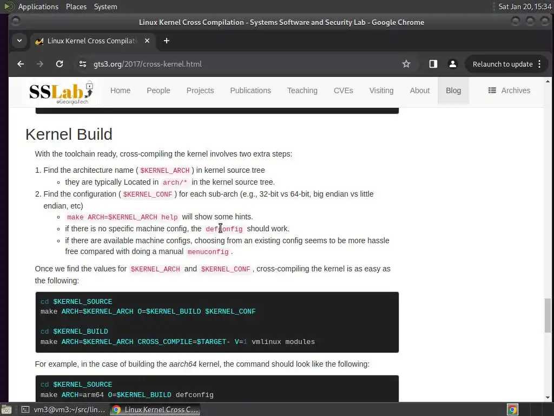Click the Chrome icon in the system tray
This screenshot has height=416, width=554.
pos(513,409)
